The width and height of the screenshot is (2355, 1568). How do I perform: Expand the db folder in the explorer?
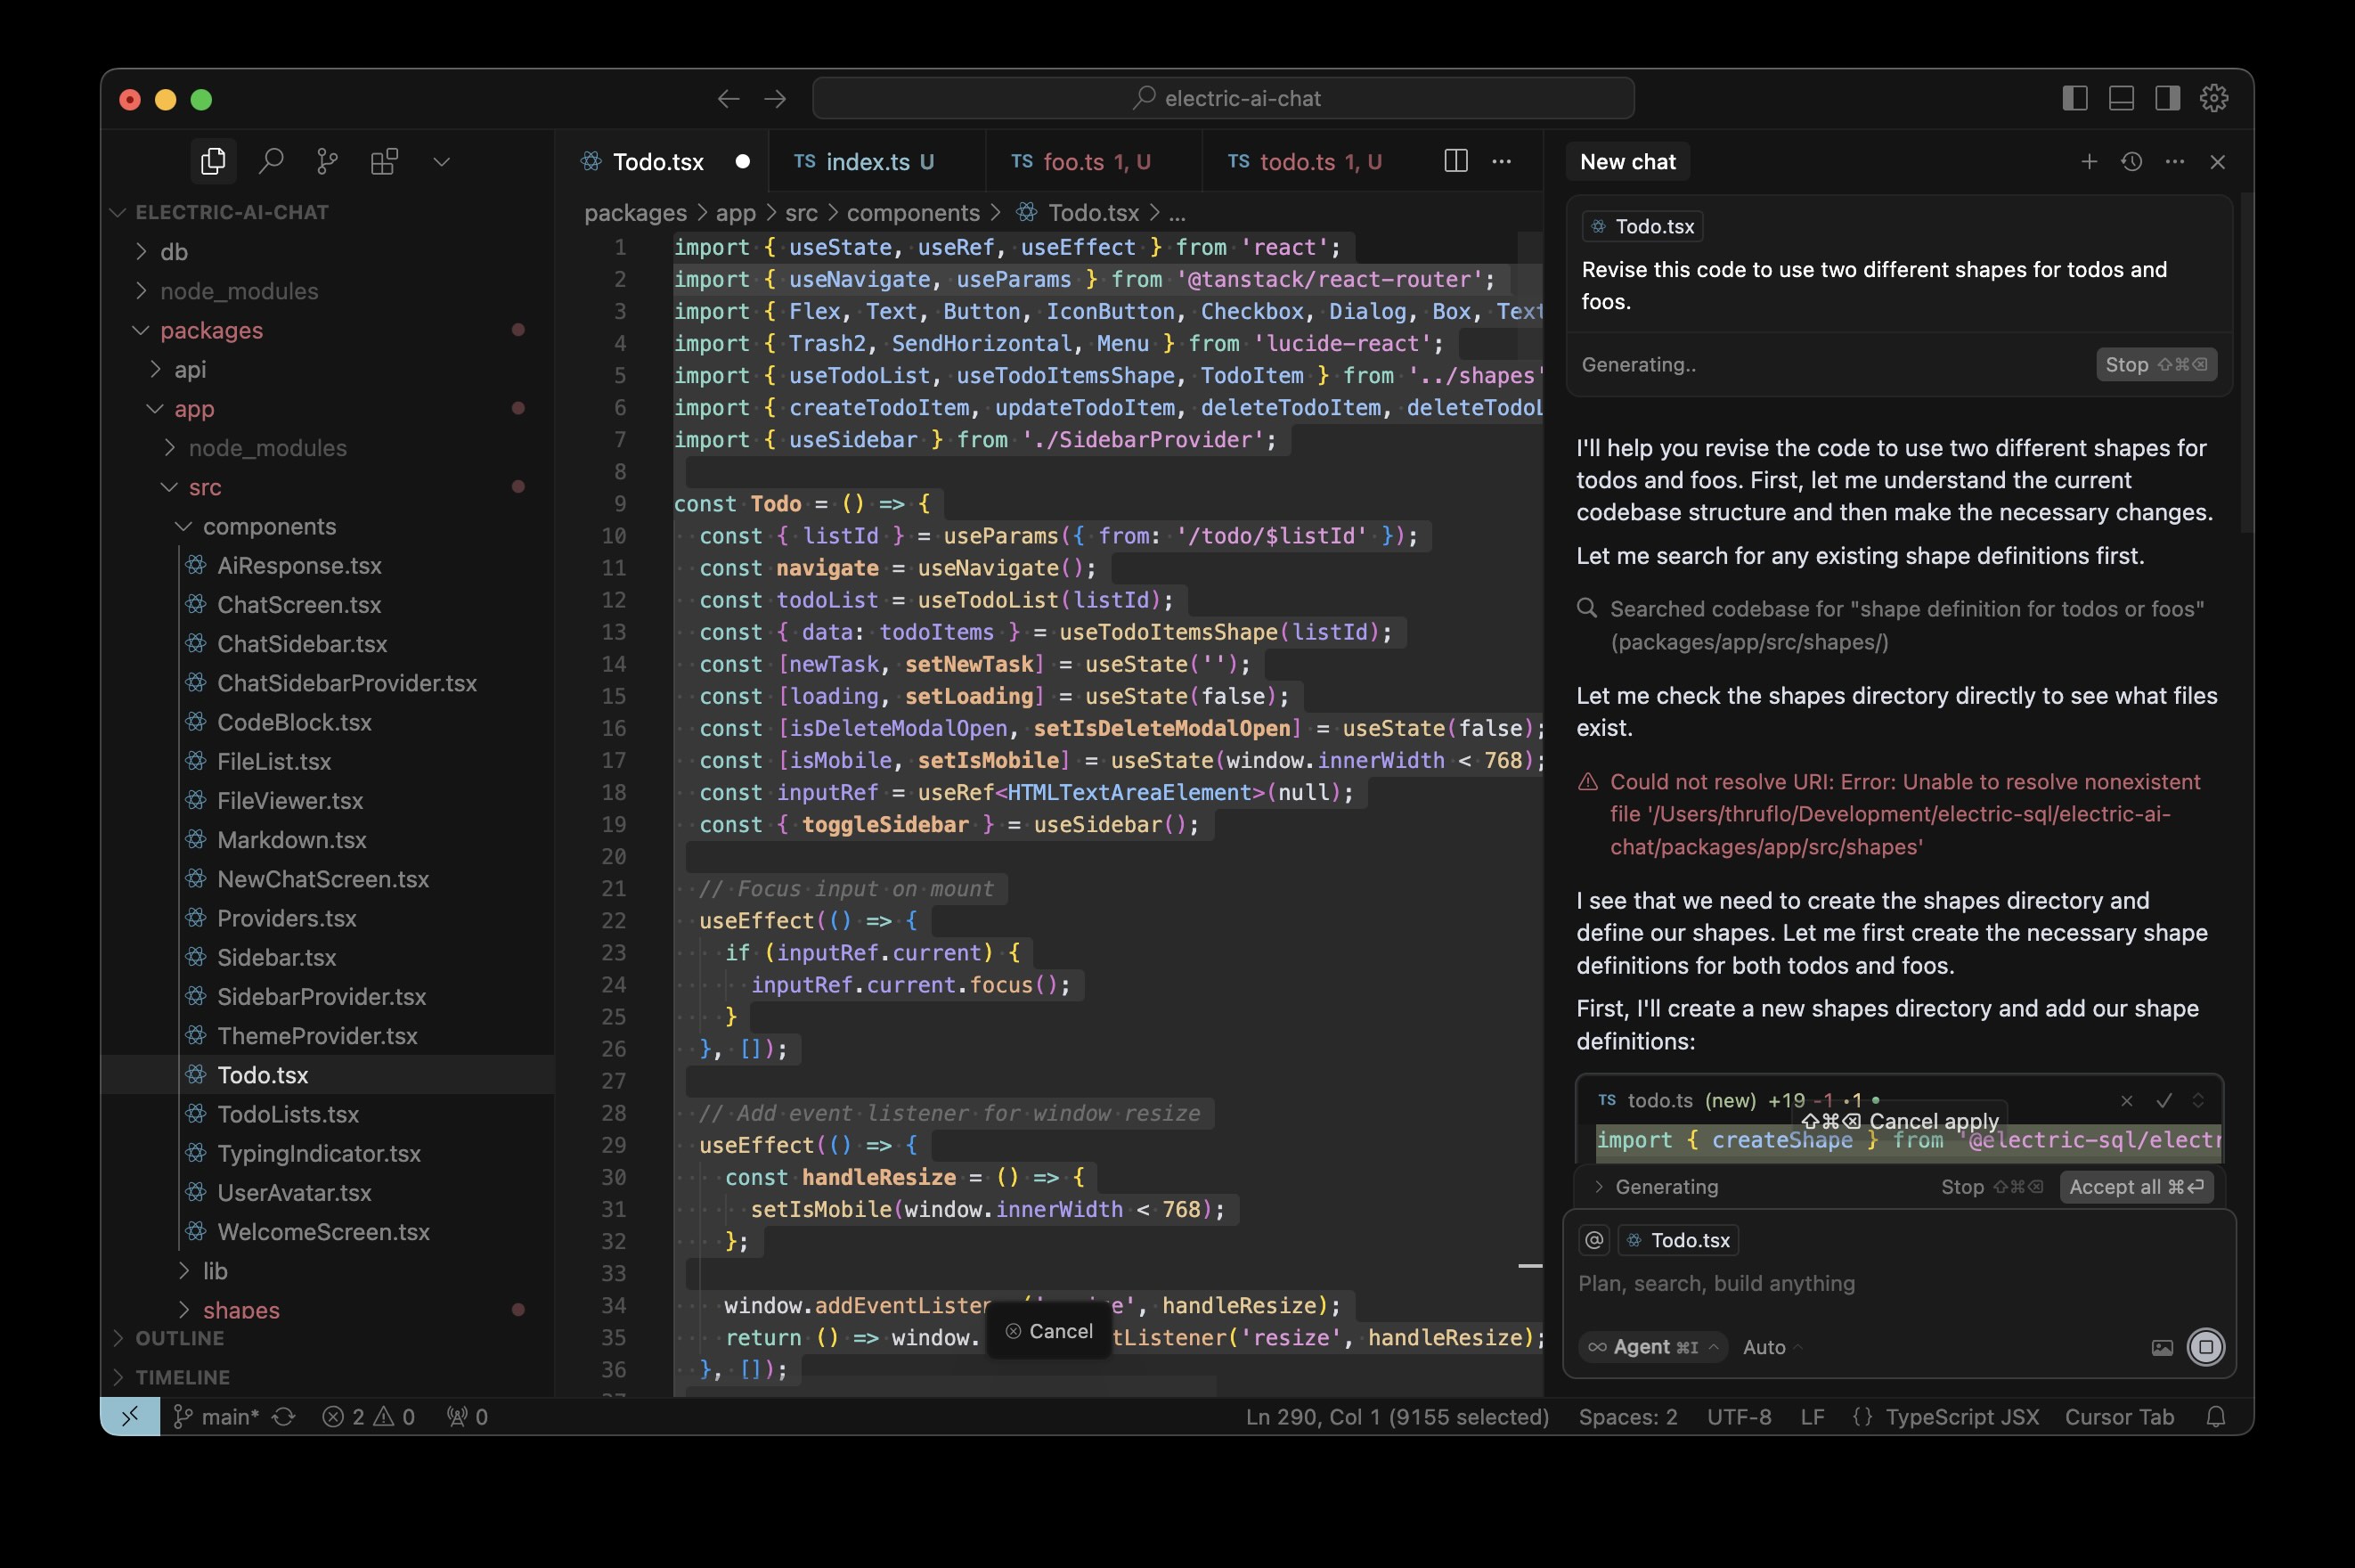pyautogui.click(x=174, y=252)
